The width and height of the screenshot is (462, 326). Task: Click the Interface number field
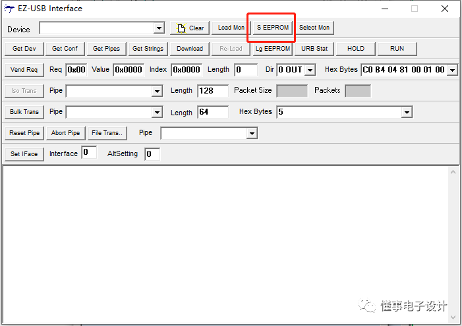[89, 152]
